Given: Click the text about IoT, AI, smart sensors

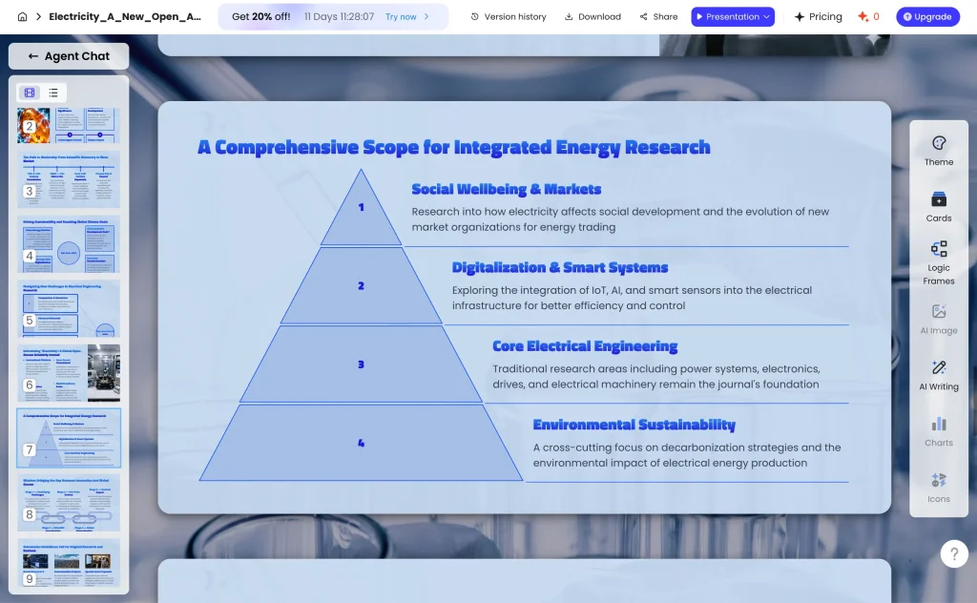Looking at the screenshot, I should point(632,298).
